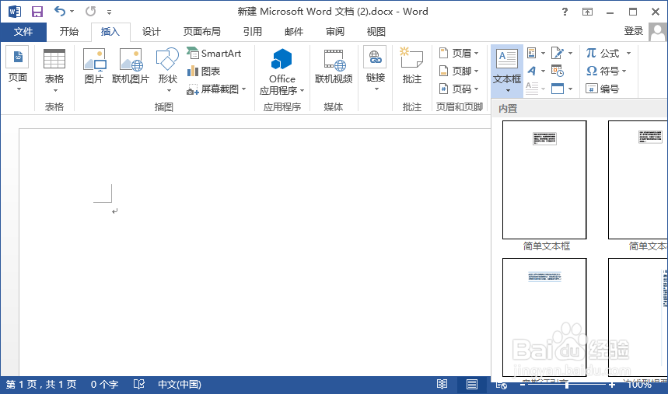This screenshot has height=394, width=668.
Task: Click the 编号 (Number) button
Action: click(x=602, y=89)
